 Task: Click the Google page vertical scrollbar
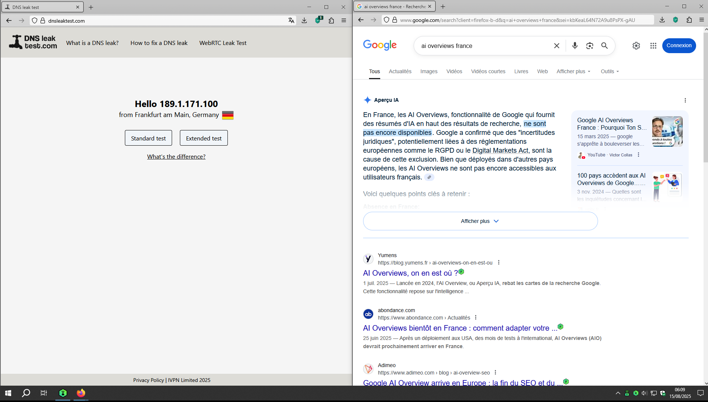pos(706,97)
